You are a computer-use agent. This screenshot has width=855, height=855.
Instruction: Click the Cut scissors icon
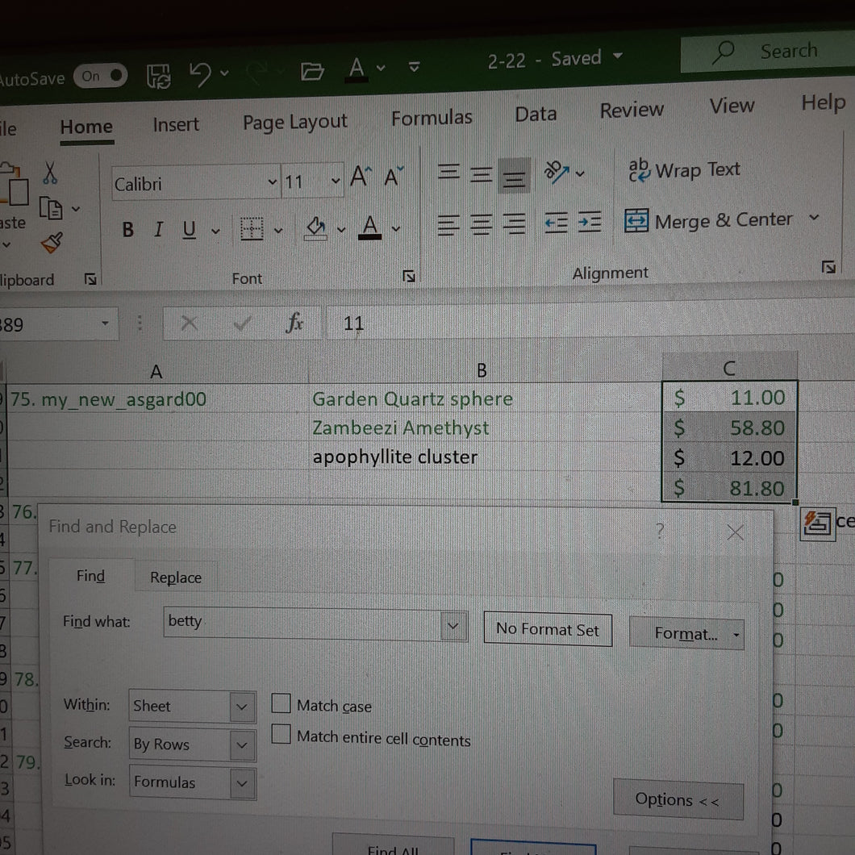tap(50, 173)
